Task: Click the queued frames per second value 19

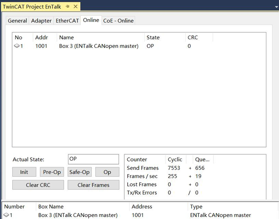Action: (198, 176)
